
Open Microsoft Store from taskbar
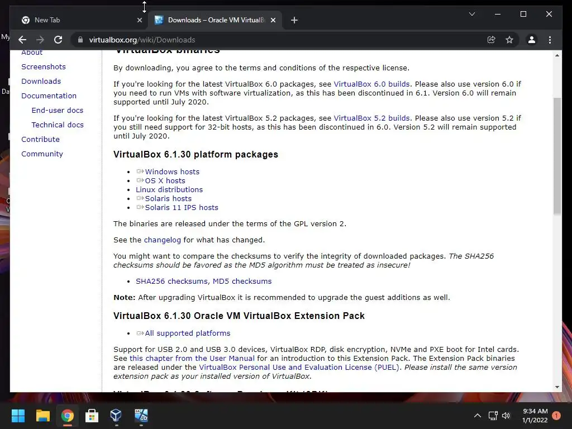pyautogui.click(x=92, y=416)
